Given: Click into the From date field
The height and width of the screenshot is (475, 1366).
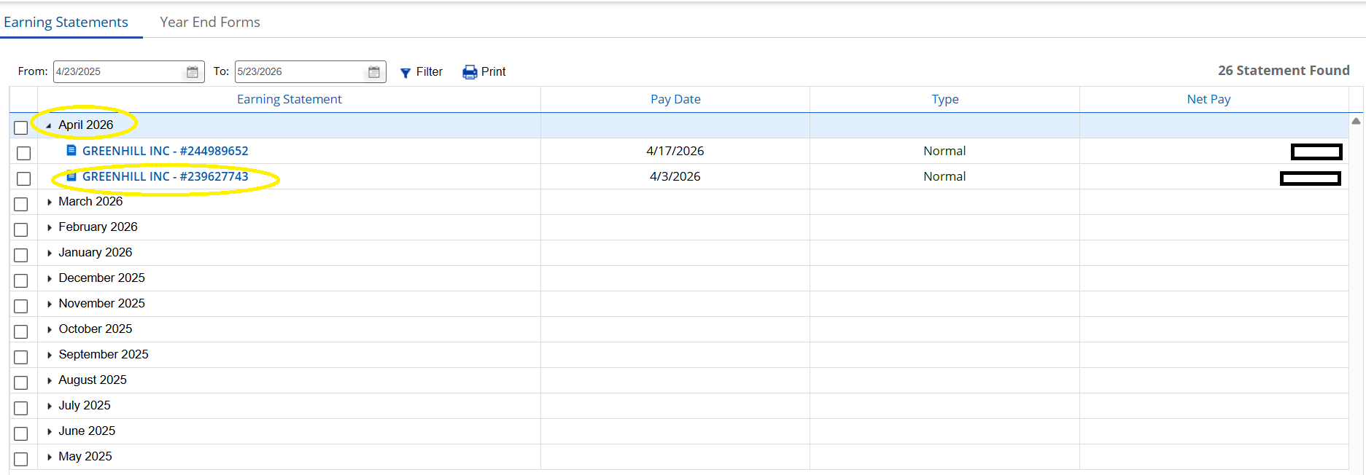Looking at the screenshot, I should pos(118,71).
